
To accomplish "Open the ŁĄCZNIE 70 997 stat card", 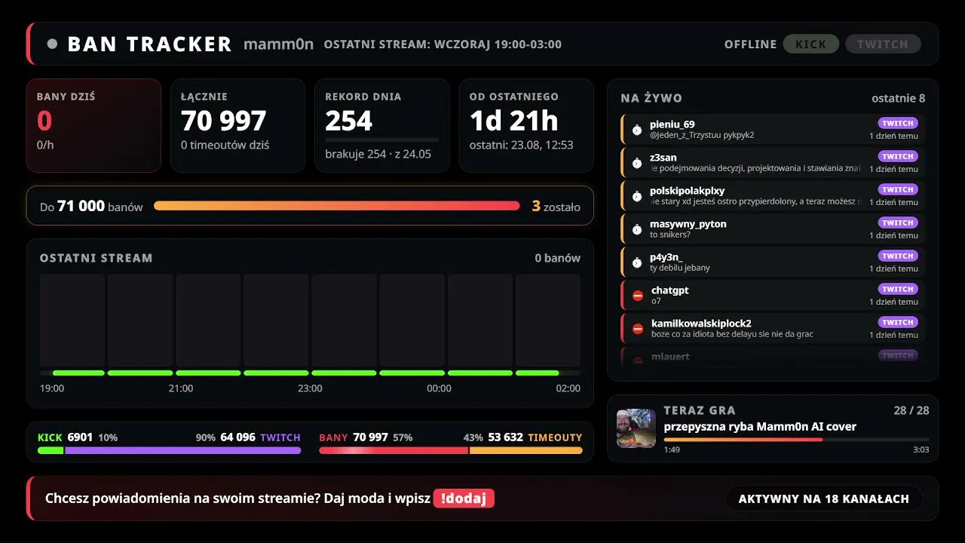I will [237, 125].
